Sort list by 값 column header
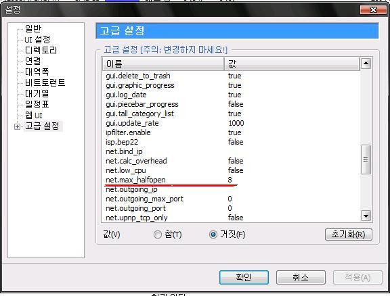Image resolution: width=390 pixels, height=296 pixels. point(292,64)
